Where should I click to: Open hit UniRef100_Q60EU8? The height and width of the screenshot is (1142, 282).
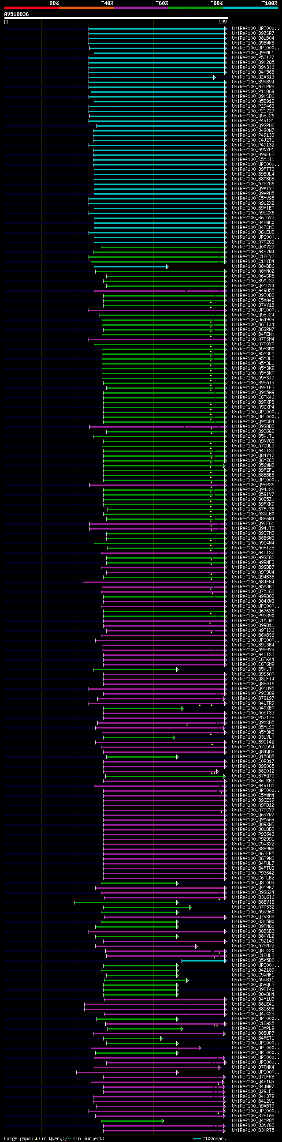pyautogui.click(x=253, y=232)
